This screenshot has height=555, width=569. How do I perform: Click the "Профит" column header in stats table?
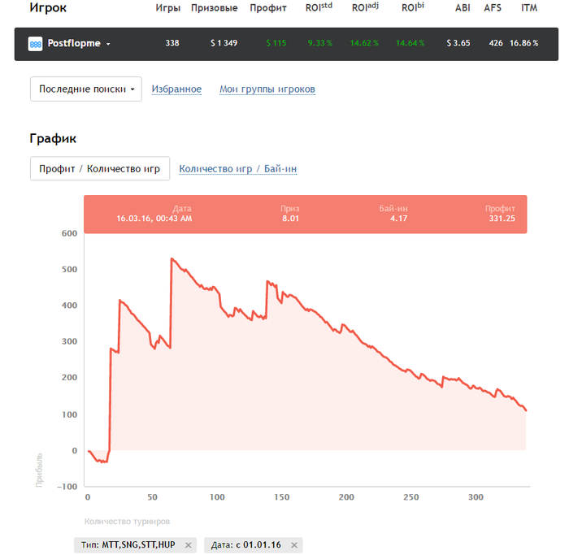click(267, 8)
